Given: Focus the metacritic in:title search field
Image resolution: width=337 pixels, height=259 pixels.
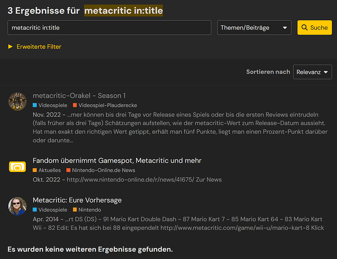Looking at the screenshot, I should point(109,28).
